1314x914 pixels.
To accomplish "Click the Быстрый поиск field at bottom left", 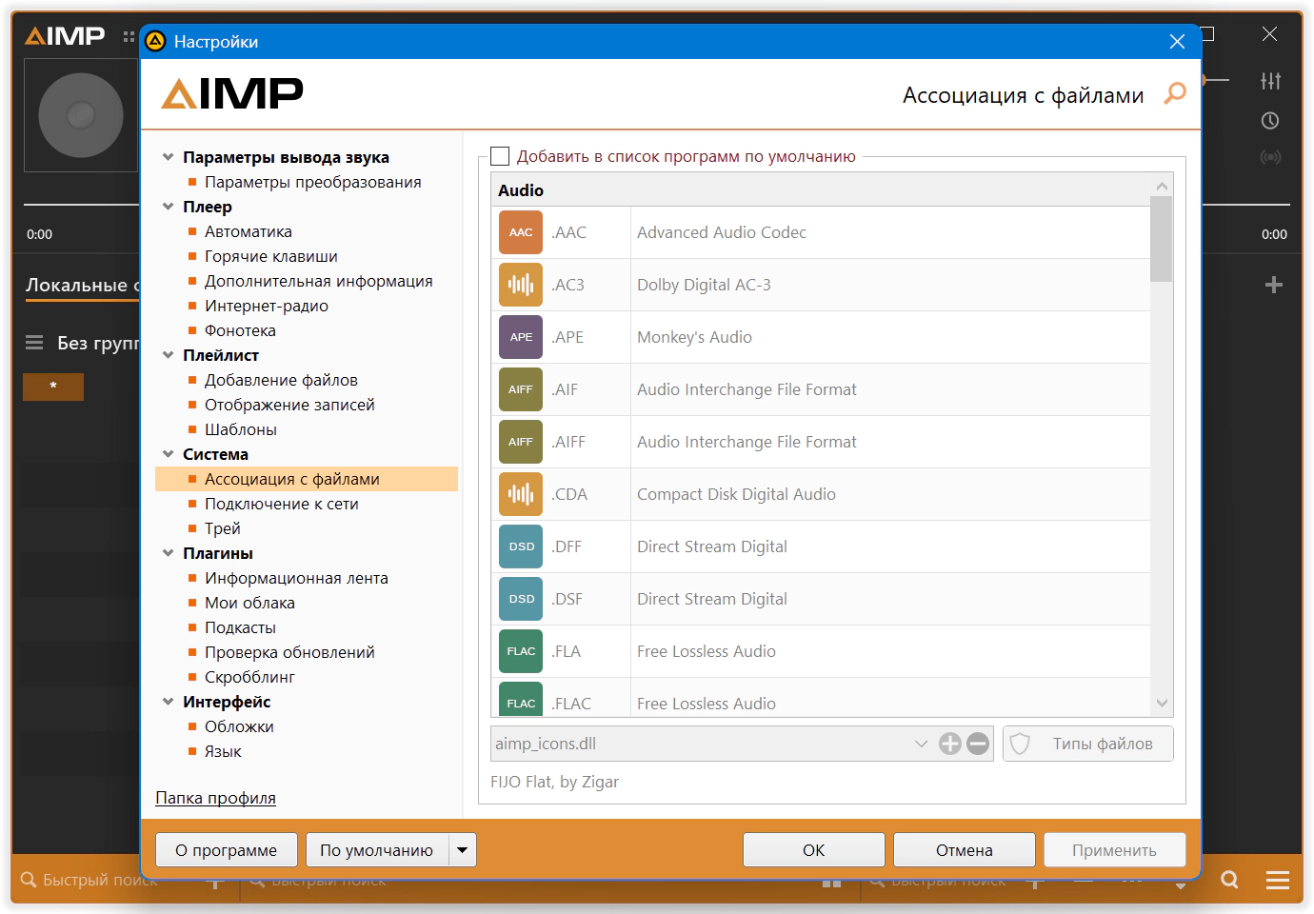I will pyautogui.click(x=100, y=880).
